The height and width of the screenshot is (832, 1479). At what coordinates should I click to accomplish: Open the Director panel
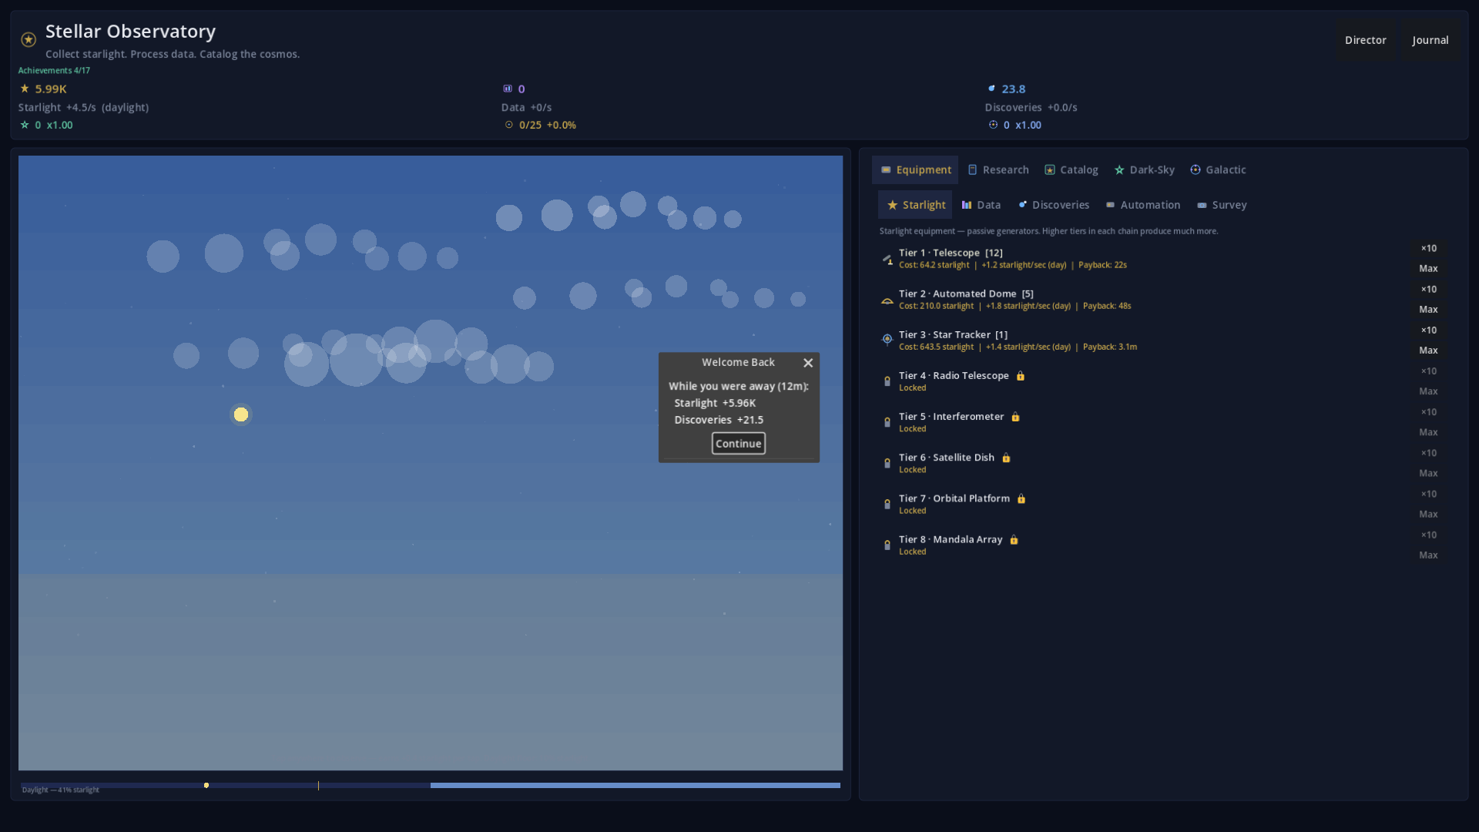tap(1365, 40)
